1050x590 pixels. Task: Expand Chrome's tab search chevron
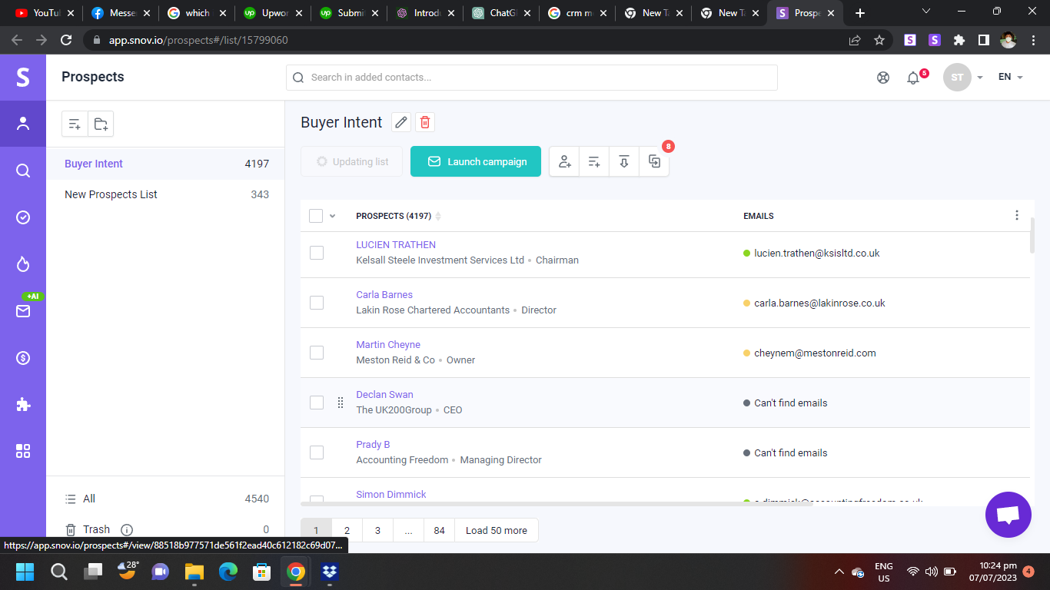pyautogui.click(x=925, y=12)
